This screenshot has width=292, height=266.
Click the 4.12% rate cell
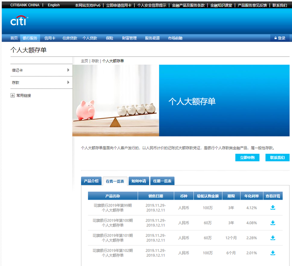click(x=251, y=208)
